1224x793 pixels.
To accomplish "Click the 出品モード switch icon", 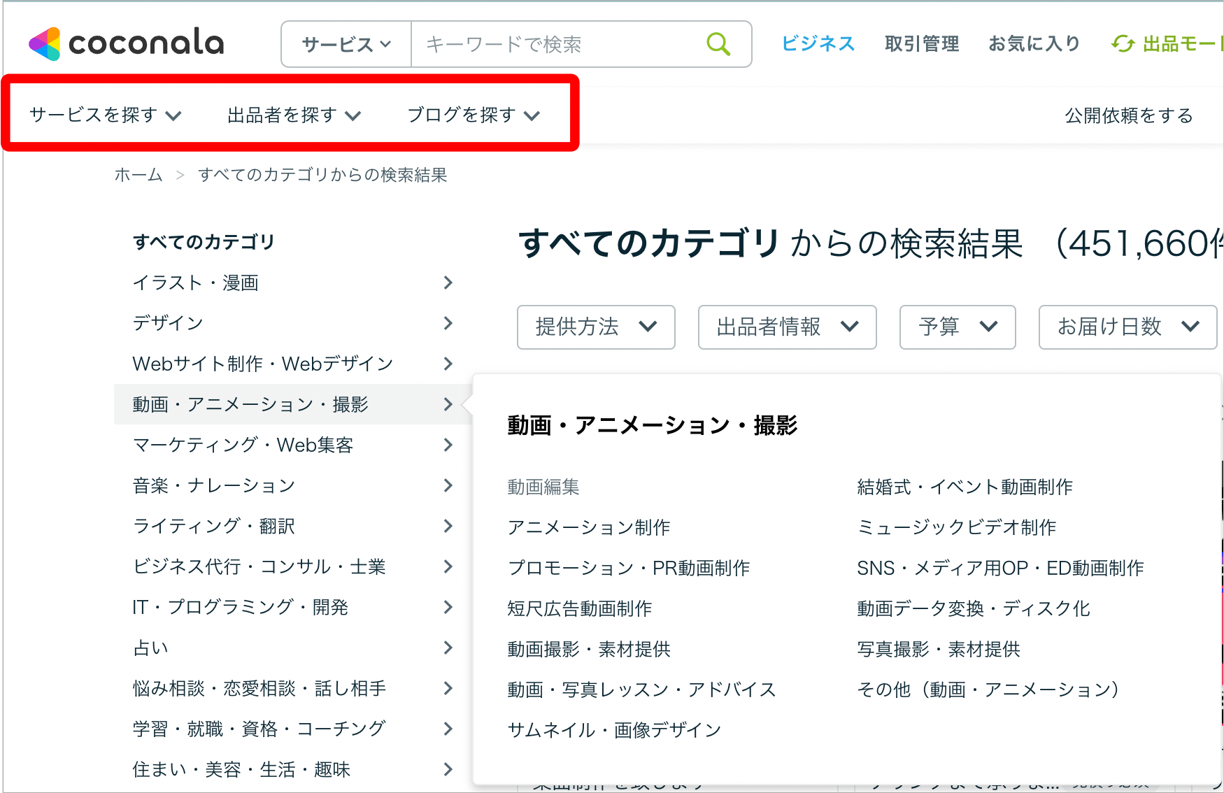I will [x=1123, y=44].
